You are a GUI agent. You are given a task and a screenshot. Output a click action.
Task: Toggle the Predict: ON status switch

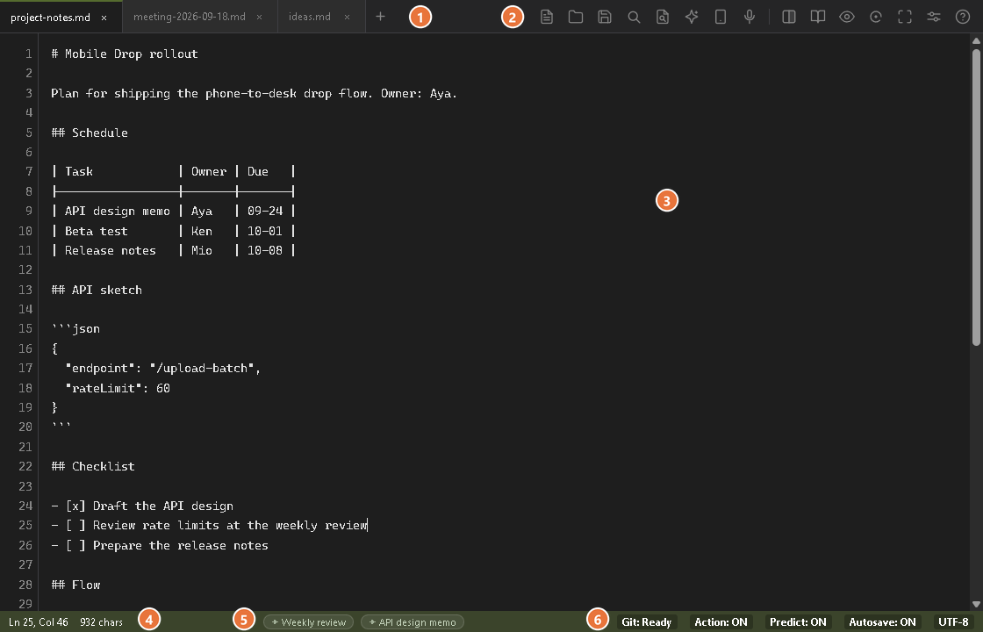(798, 622)
